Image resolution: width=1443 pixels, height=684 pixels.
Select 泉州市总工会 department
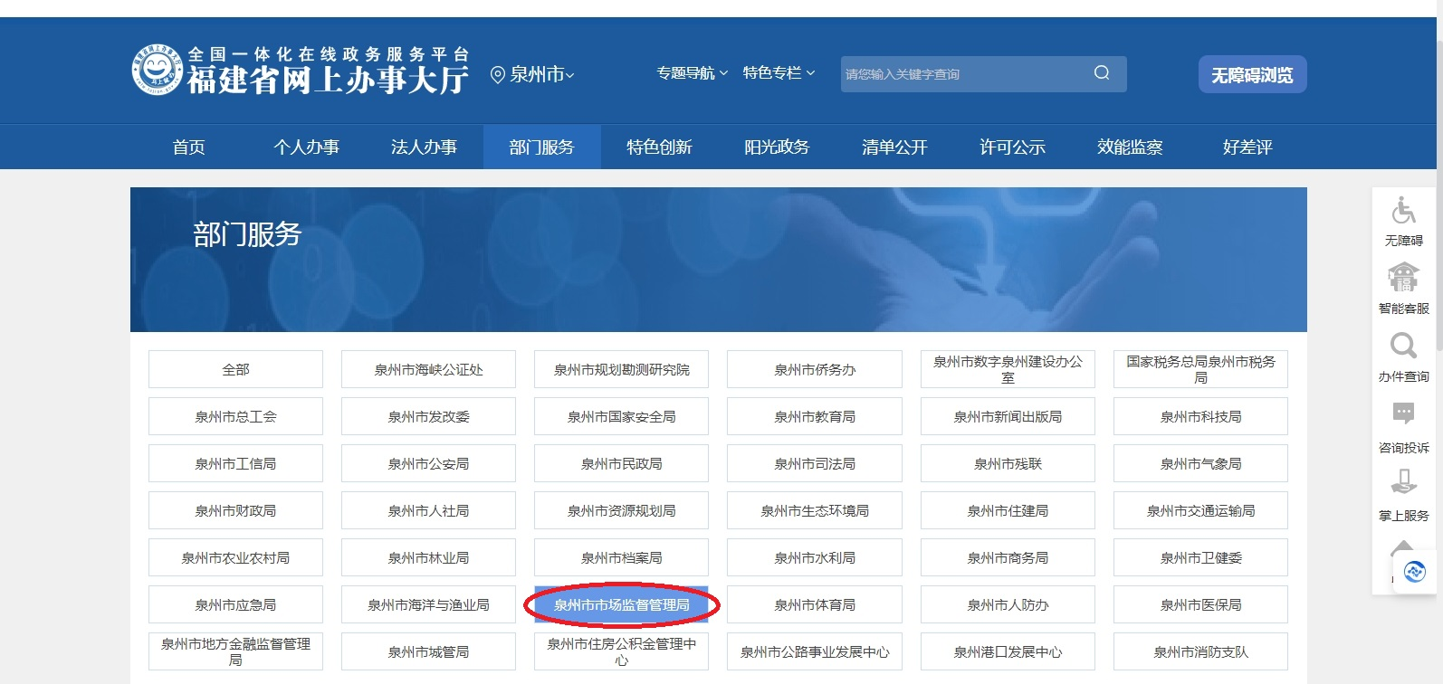[x=235, y=416]
